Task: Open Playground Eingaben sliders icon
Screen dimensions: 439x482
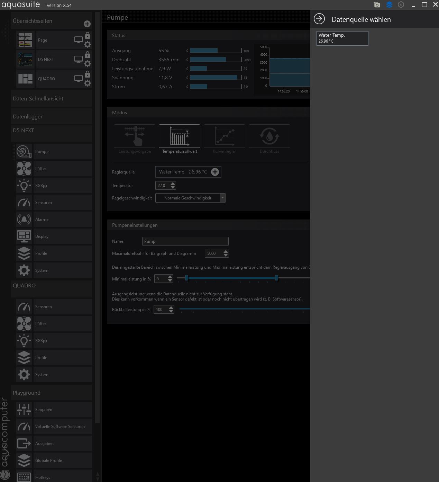Action: point(24,410)
